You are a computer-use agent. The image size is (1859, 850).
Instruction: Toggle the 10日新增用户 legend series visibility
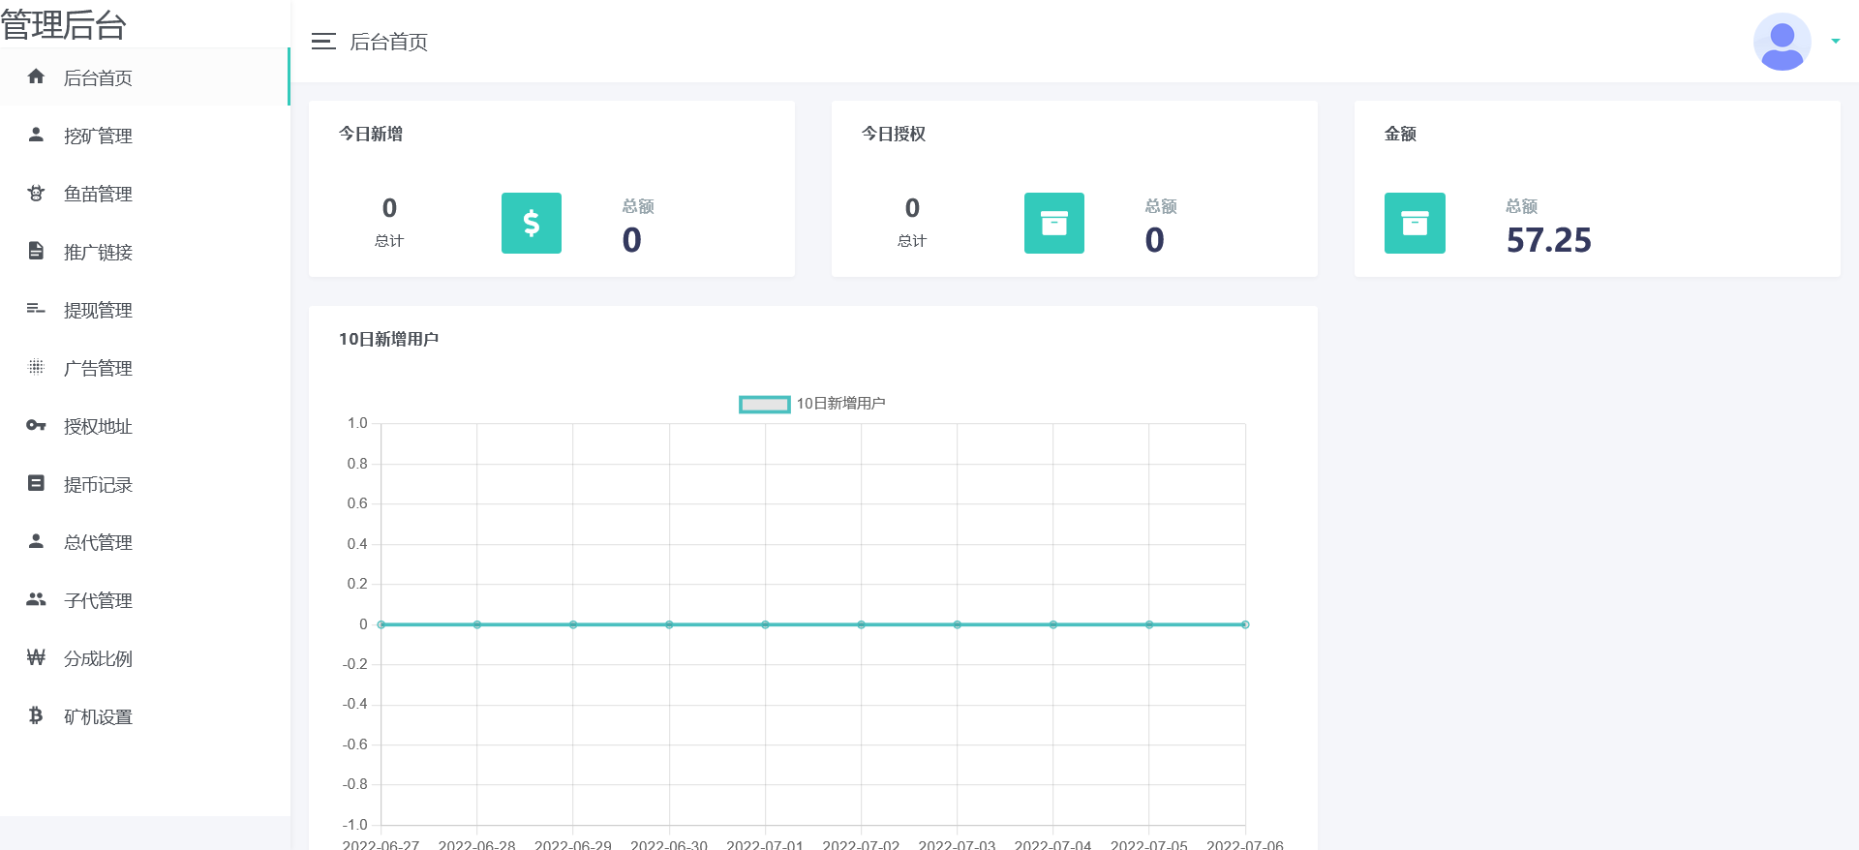764,404
